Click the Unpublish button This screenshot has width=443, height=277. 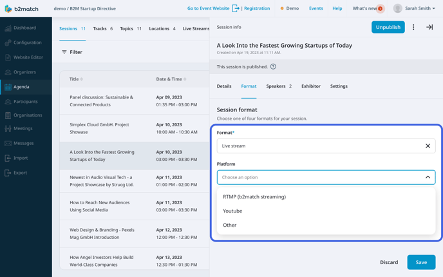click(x=388, y=27)
